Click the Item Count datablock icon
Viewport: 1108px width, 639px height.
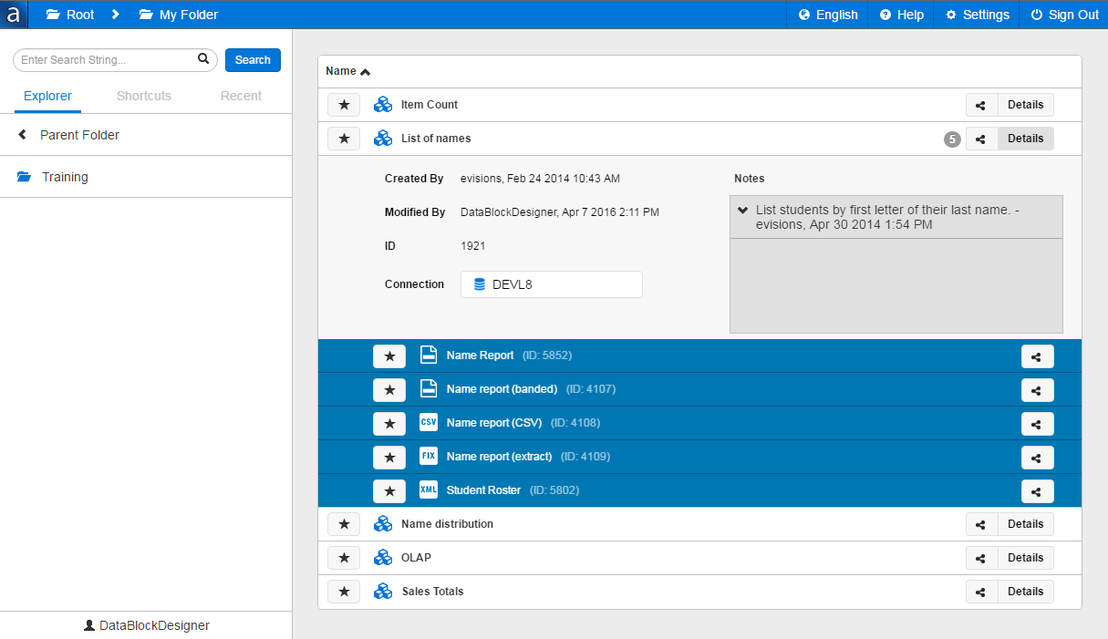383,105
